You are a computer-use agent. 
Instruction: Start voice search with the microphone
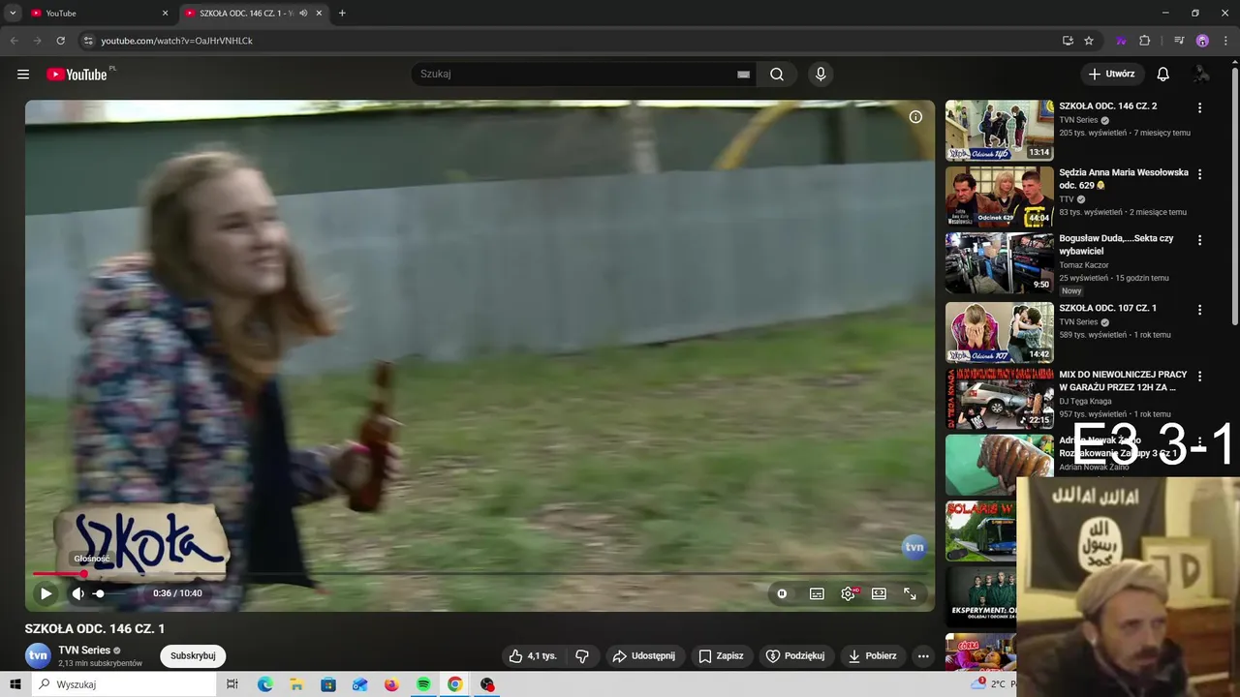tap(821, 75)
